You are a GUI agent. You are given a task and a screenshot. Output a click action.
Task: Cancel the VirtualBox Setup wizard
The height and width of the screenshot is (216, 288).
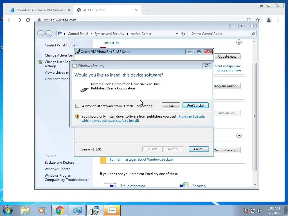[199, 149]
